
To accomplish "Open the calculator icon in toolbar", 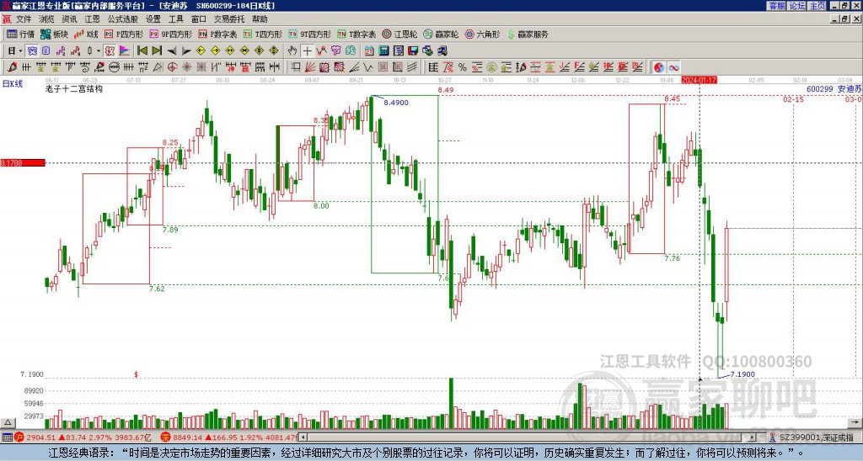I will (x=383, y=51).
